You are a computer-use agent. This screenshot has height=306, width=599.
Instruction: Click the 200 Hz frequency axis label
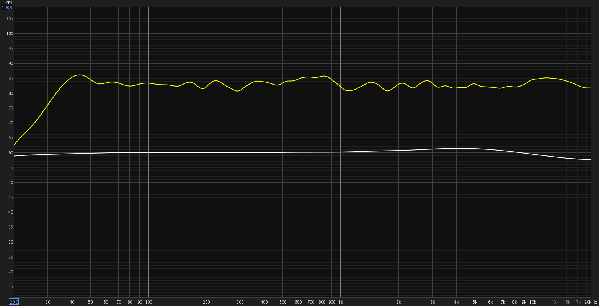point(206,302)
